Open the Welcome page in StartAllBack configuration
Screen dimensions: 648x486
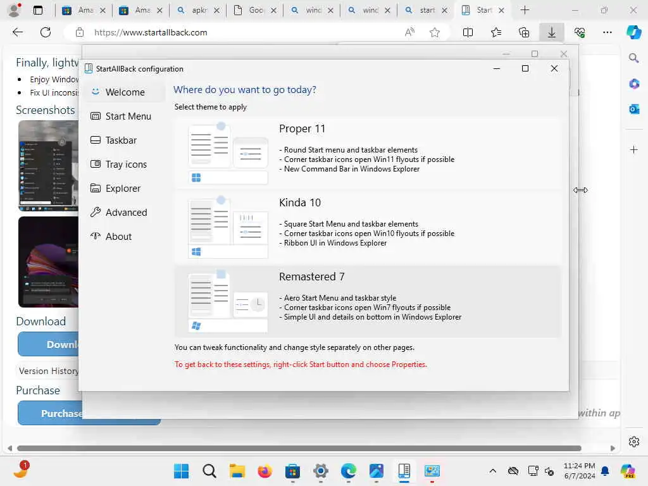pos(125,92)
